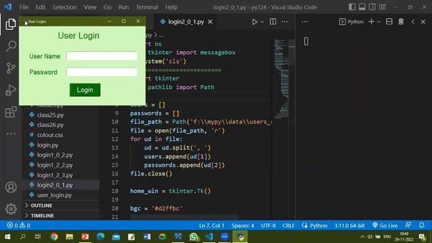Open editor More Actions ellipsis
Image resolution: width=432 pixels, height=243 pixels.
point(285,22)
